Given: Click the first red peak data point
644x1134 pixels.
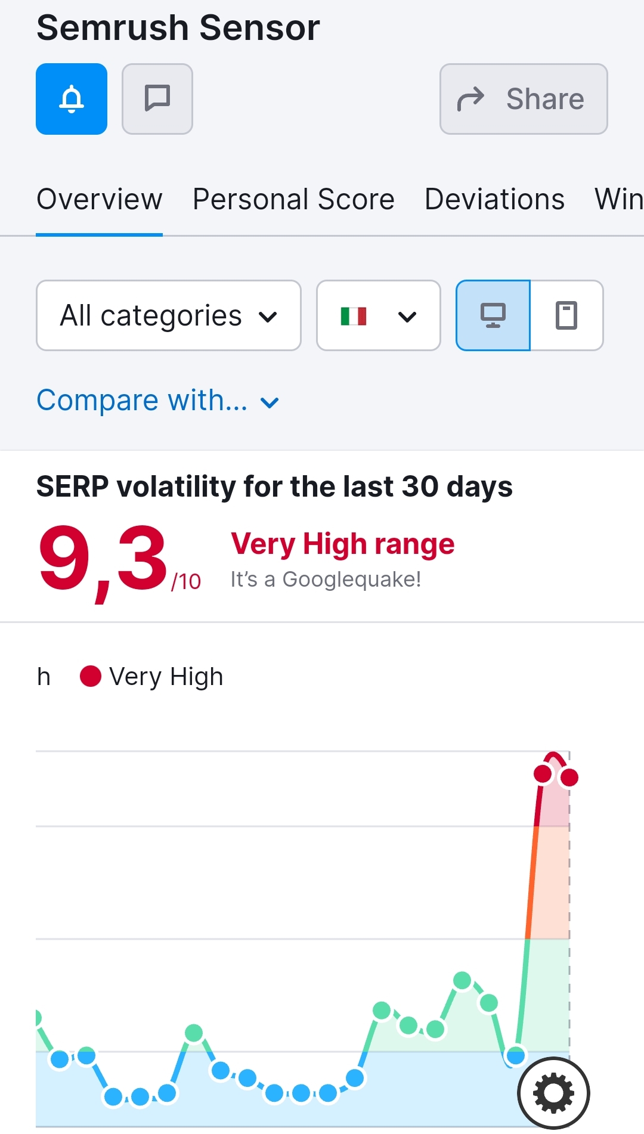Looking at the screenshot, I should 543,774.
